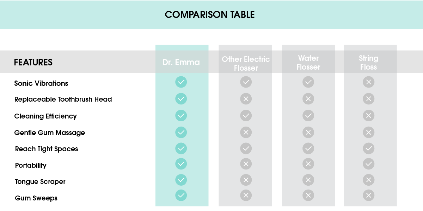The width and height of the screenshot is (423, 211).
Task: Click Water Flosser Gentle Gum Massage X
Action: [x=308, y=132]
